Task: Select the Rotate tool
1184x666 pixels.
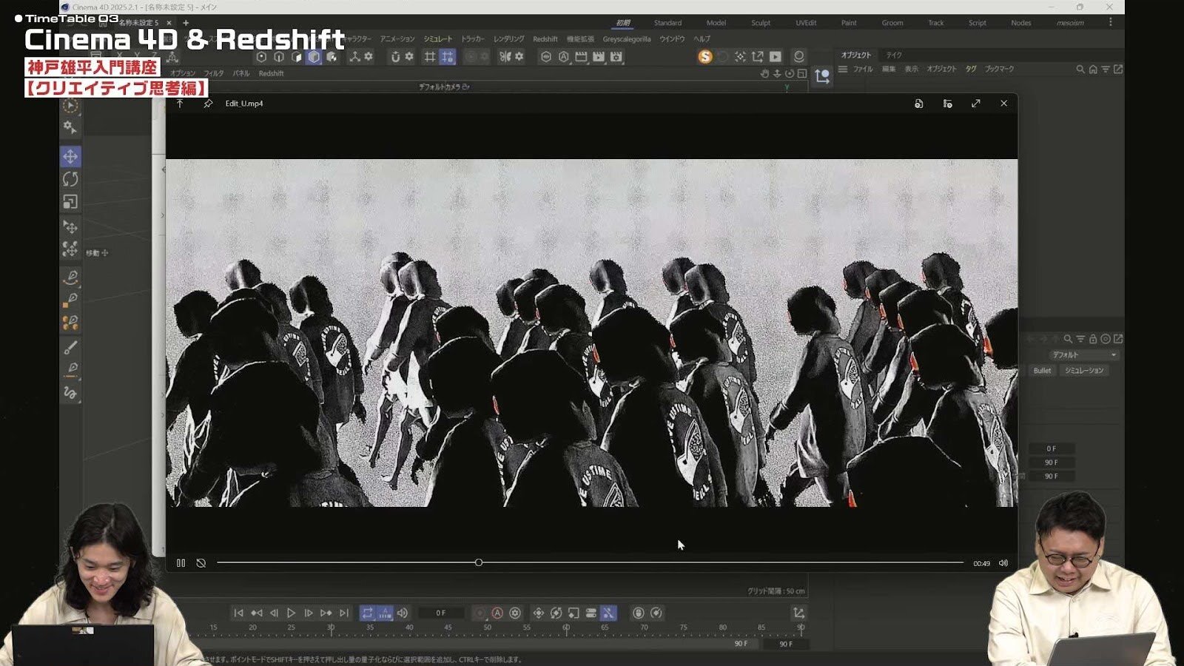Action: coord(70,178)
